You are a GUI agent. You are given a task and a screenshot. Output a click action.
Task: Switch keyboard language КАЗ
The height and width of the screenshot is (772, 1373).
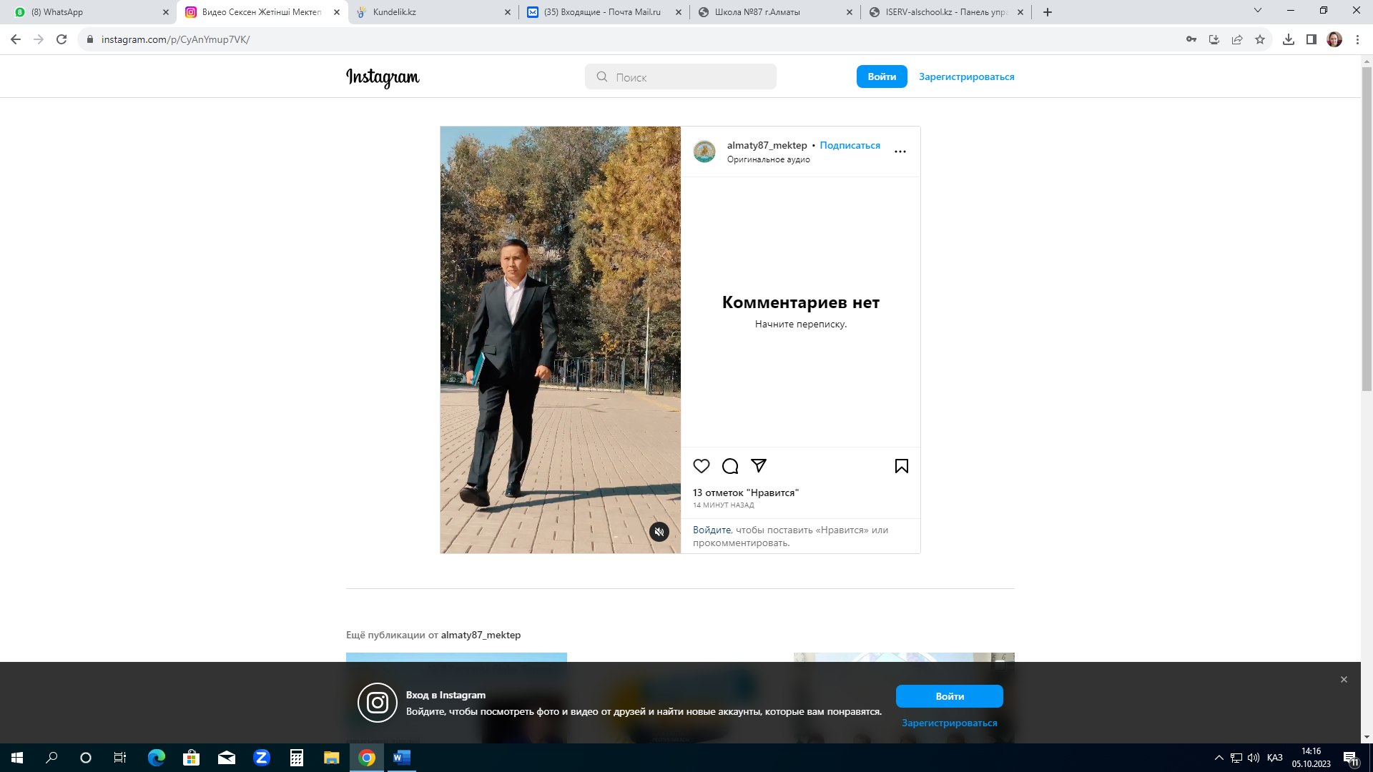(1274, 758)
